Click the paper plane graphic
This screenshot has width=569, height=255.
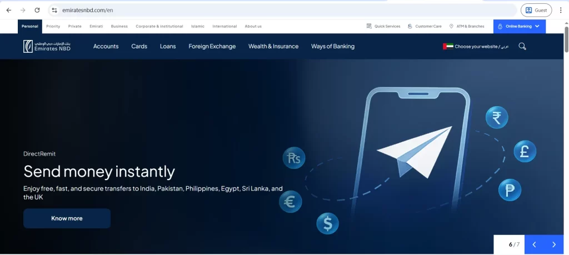(x=415, y=152)
